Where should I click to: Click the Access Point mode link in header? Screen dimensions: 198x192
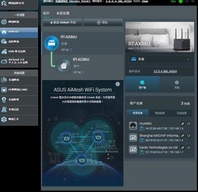(73, 1)
